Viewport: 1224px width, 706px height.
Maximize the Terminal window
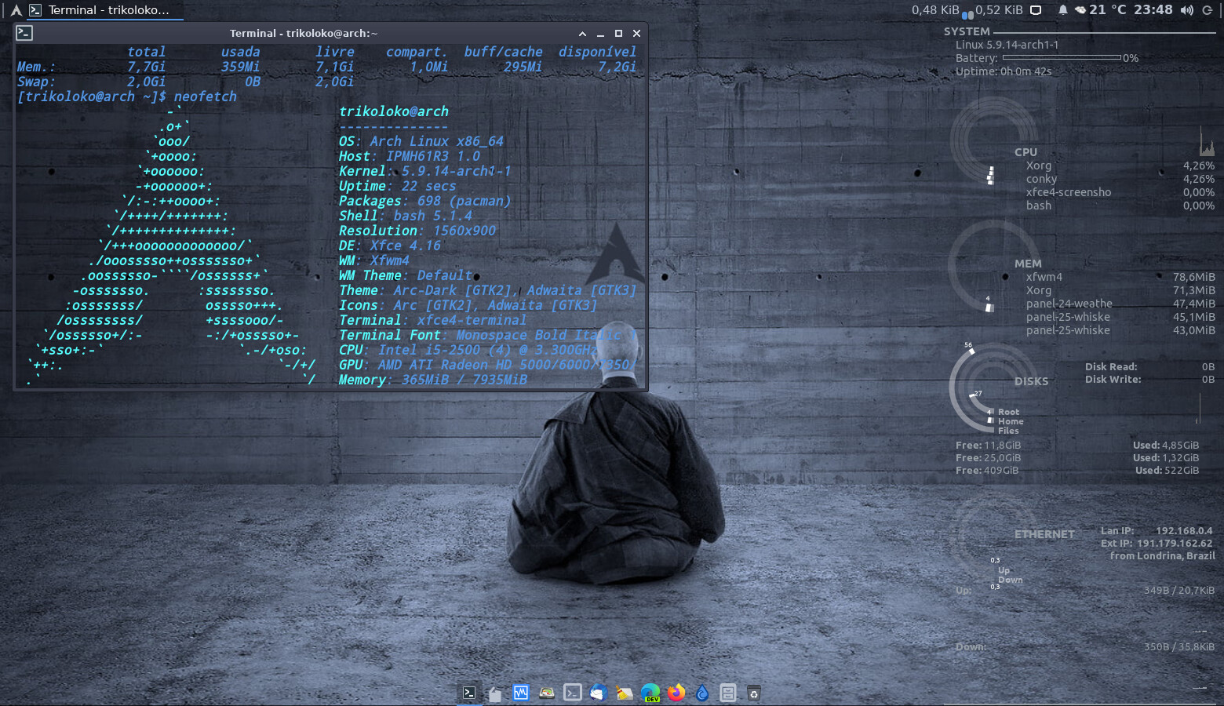tap(618, 34)
